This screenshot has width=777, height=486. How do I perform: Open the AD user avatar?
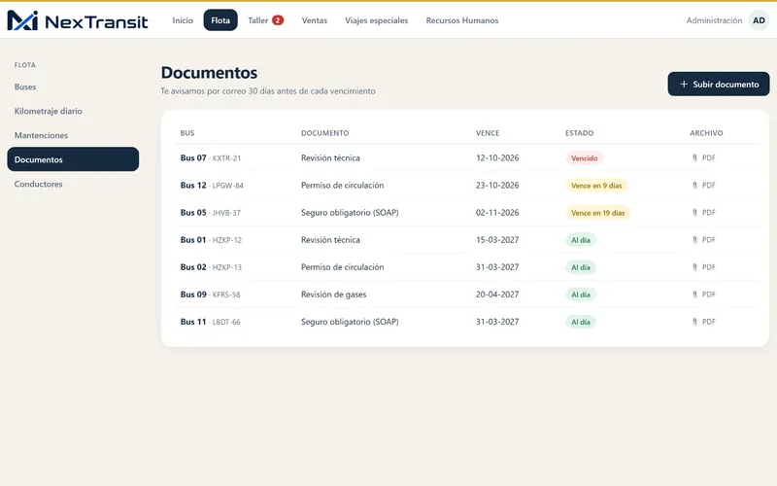coord(759,20)
